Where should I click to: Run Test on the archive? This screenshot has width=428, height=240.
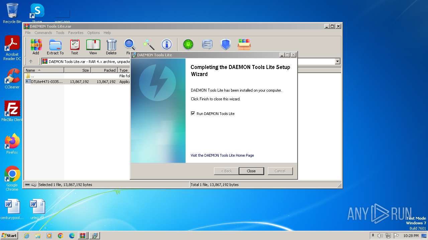pos(75,47)
